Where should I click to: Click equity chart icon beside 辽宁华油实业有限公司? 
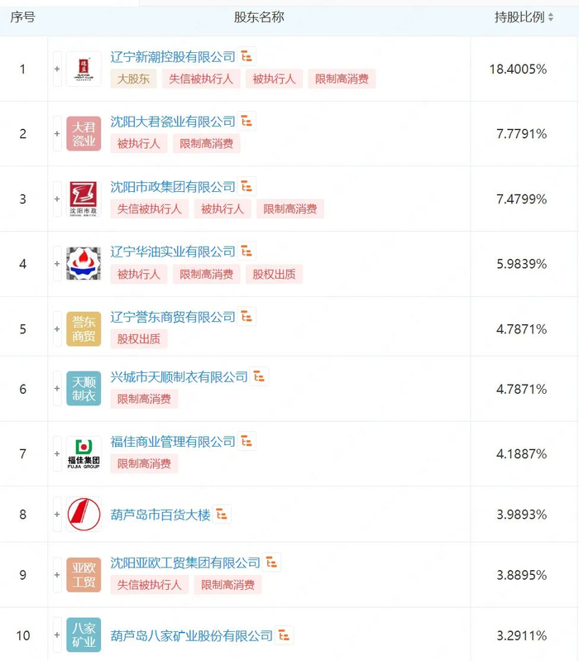click(247, 251)
